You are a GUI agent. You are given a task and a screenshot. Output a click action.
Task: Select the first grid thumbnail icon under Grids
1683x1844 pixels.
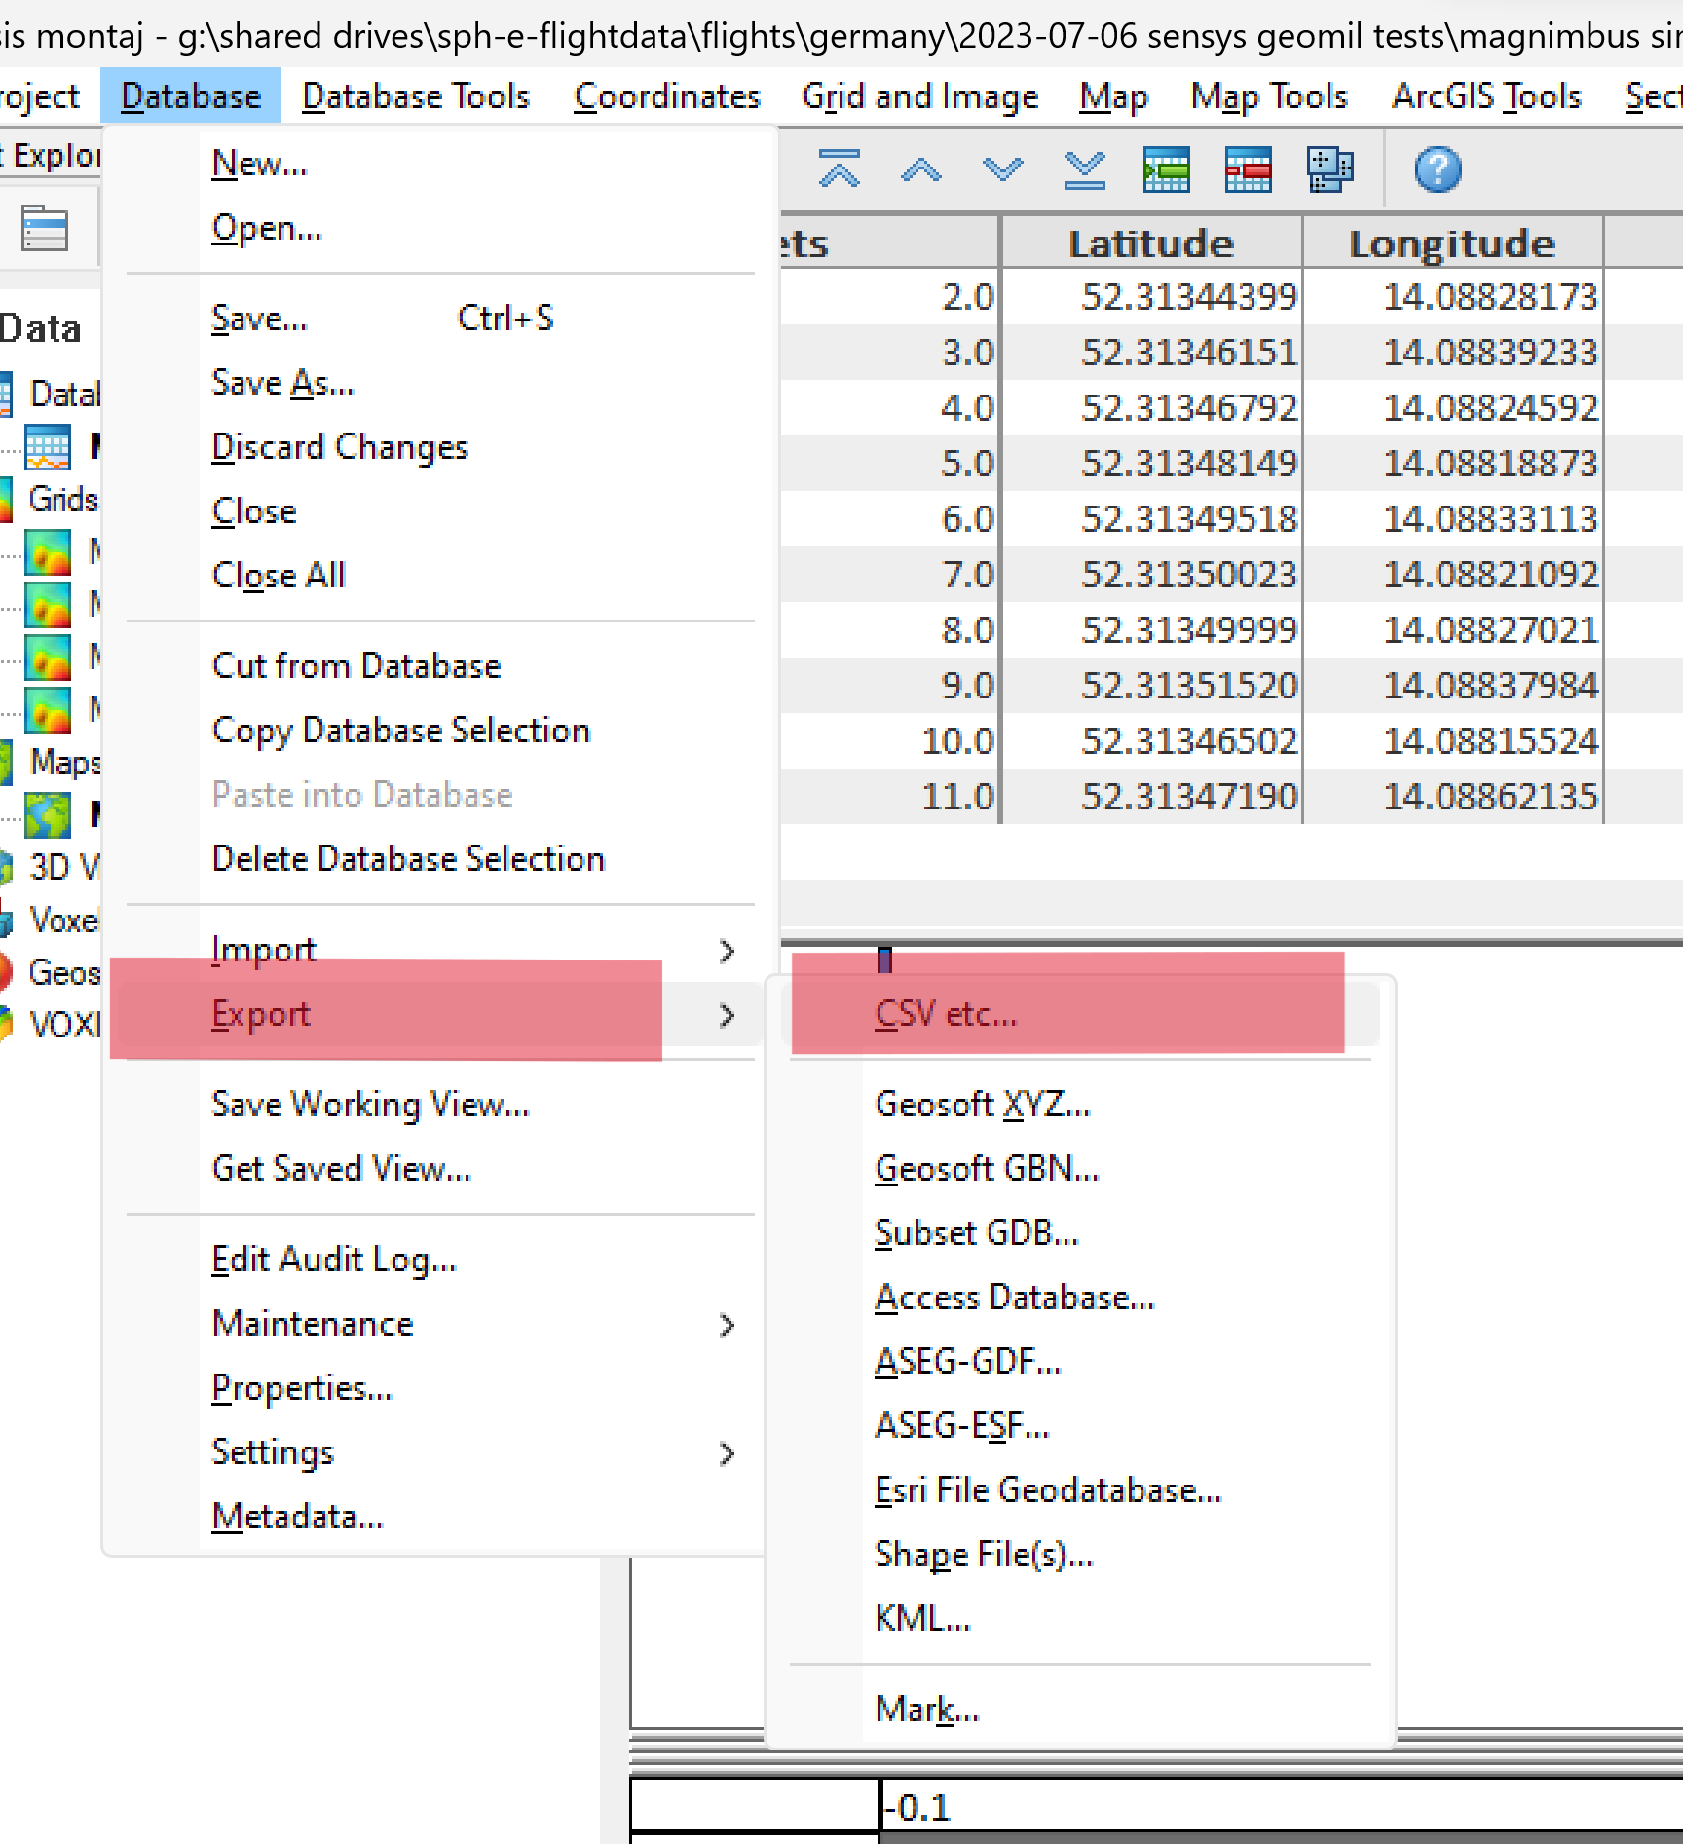(x=48, y=552)
